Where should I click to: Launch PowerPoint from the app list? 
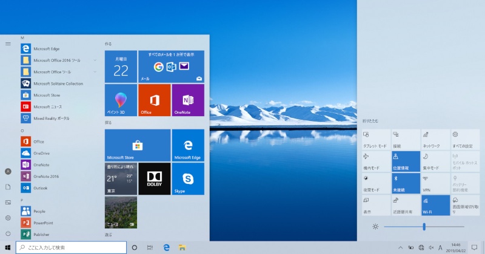(x=43, y=223)
